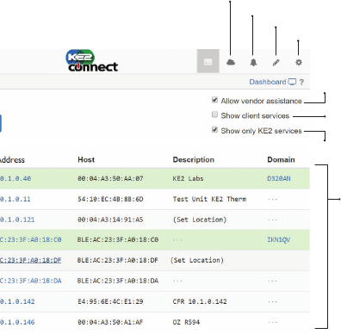Click the monitor icon beside Dashboard
Viewport: 341px width, 334px height.
click(292, 82)
